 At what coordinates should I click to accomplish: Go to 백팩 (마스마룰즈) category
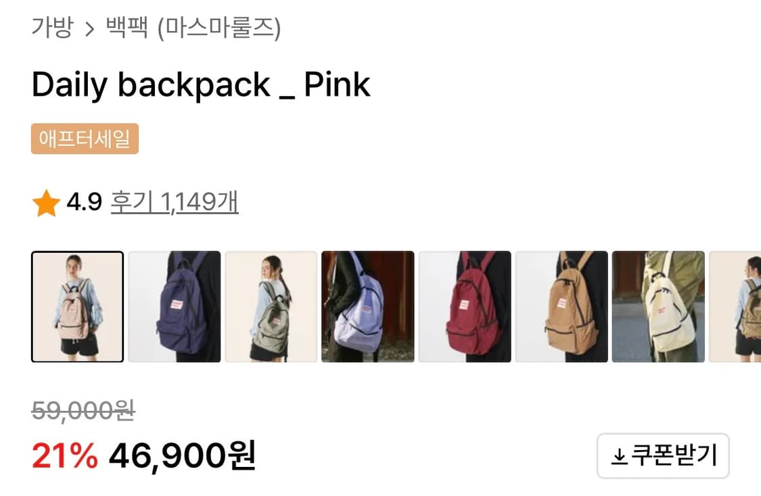pyautogui.click(x=193, y=28)
